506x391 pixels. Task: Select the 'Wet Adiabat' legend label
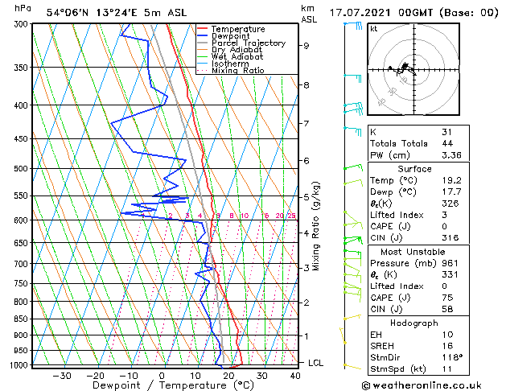pos(237,57)
